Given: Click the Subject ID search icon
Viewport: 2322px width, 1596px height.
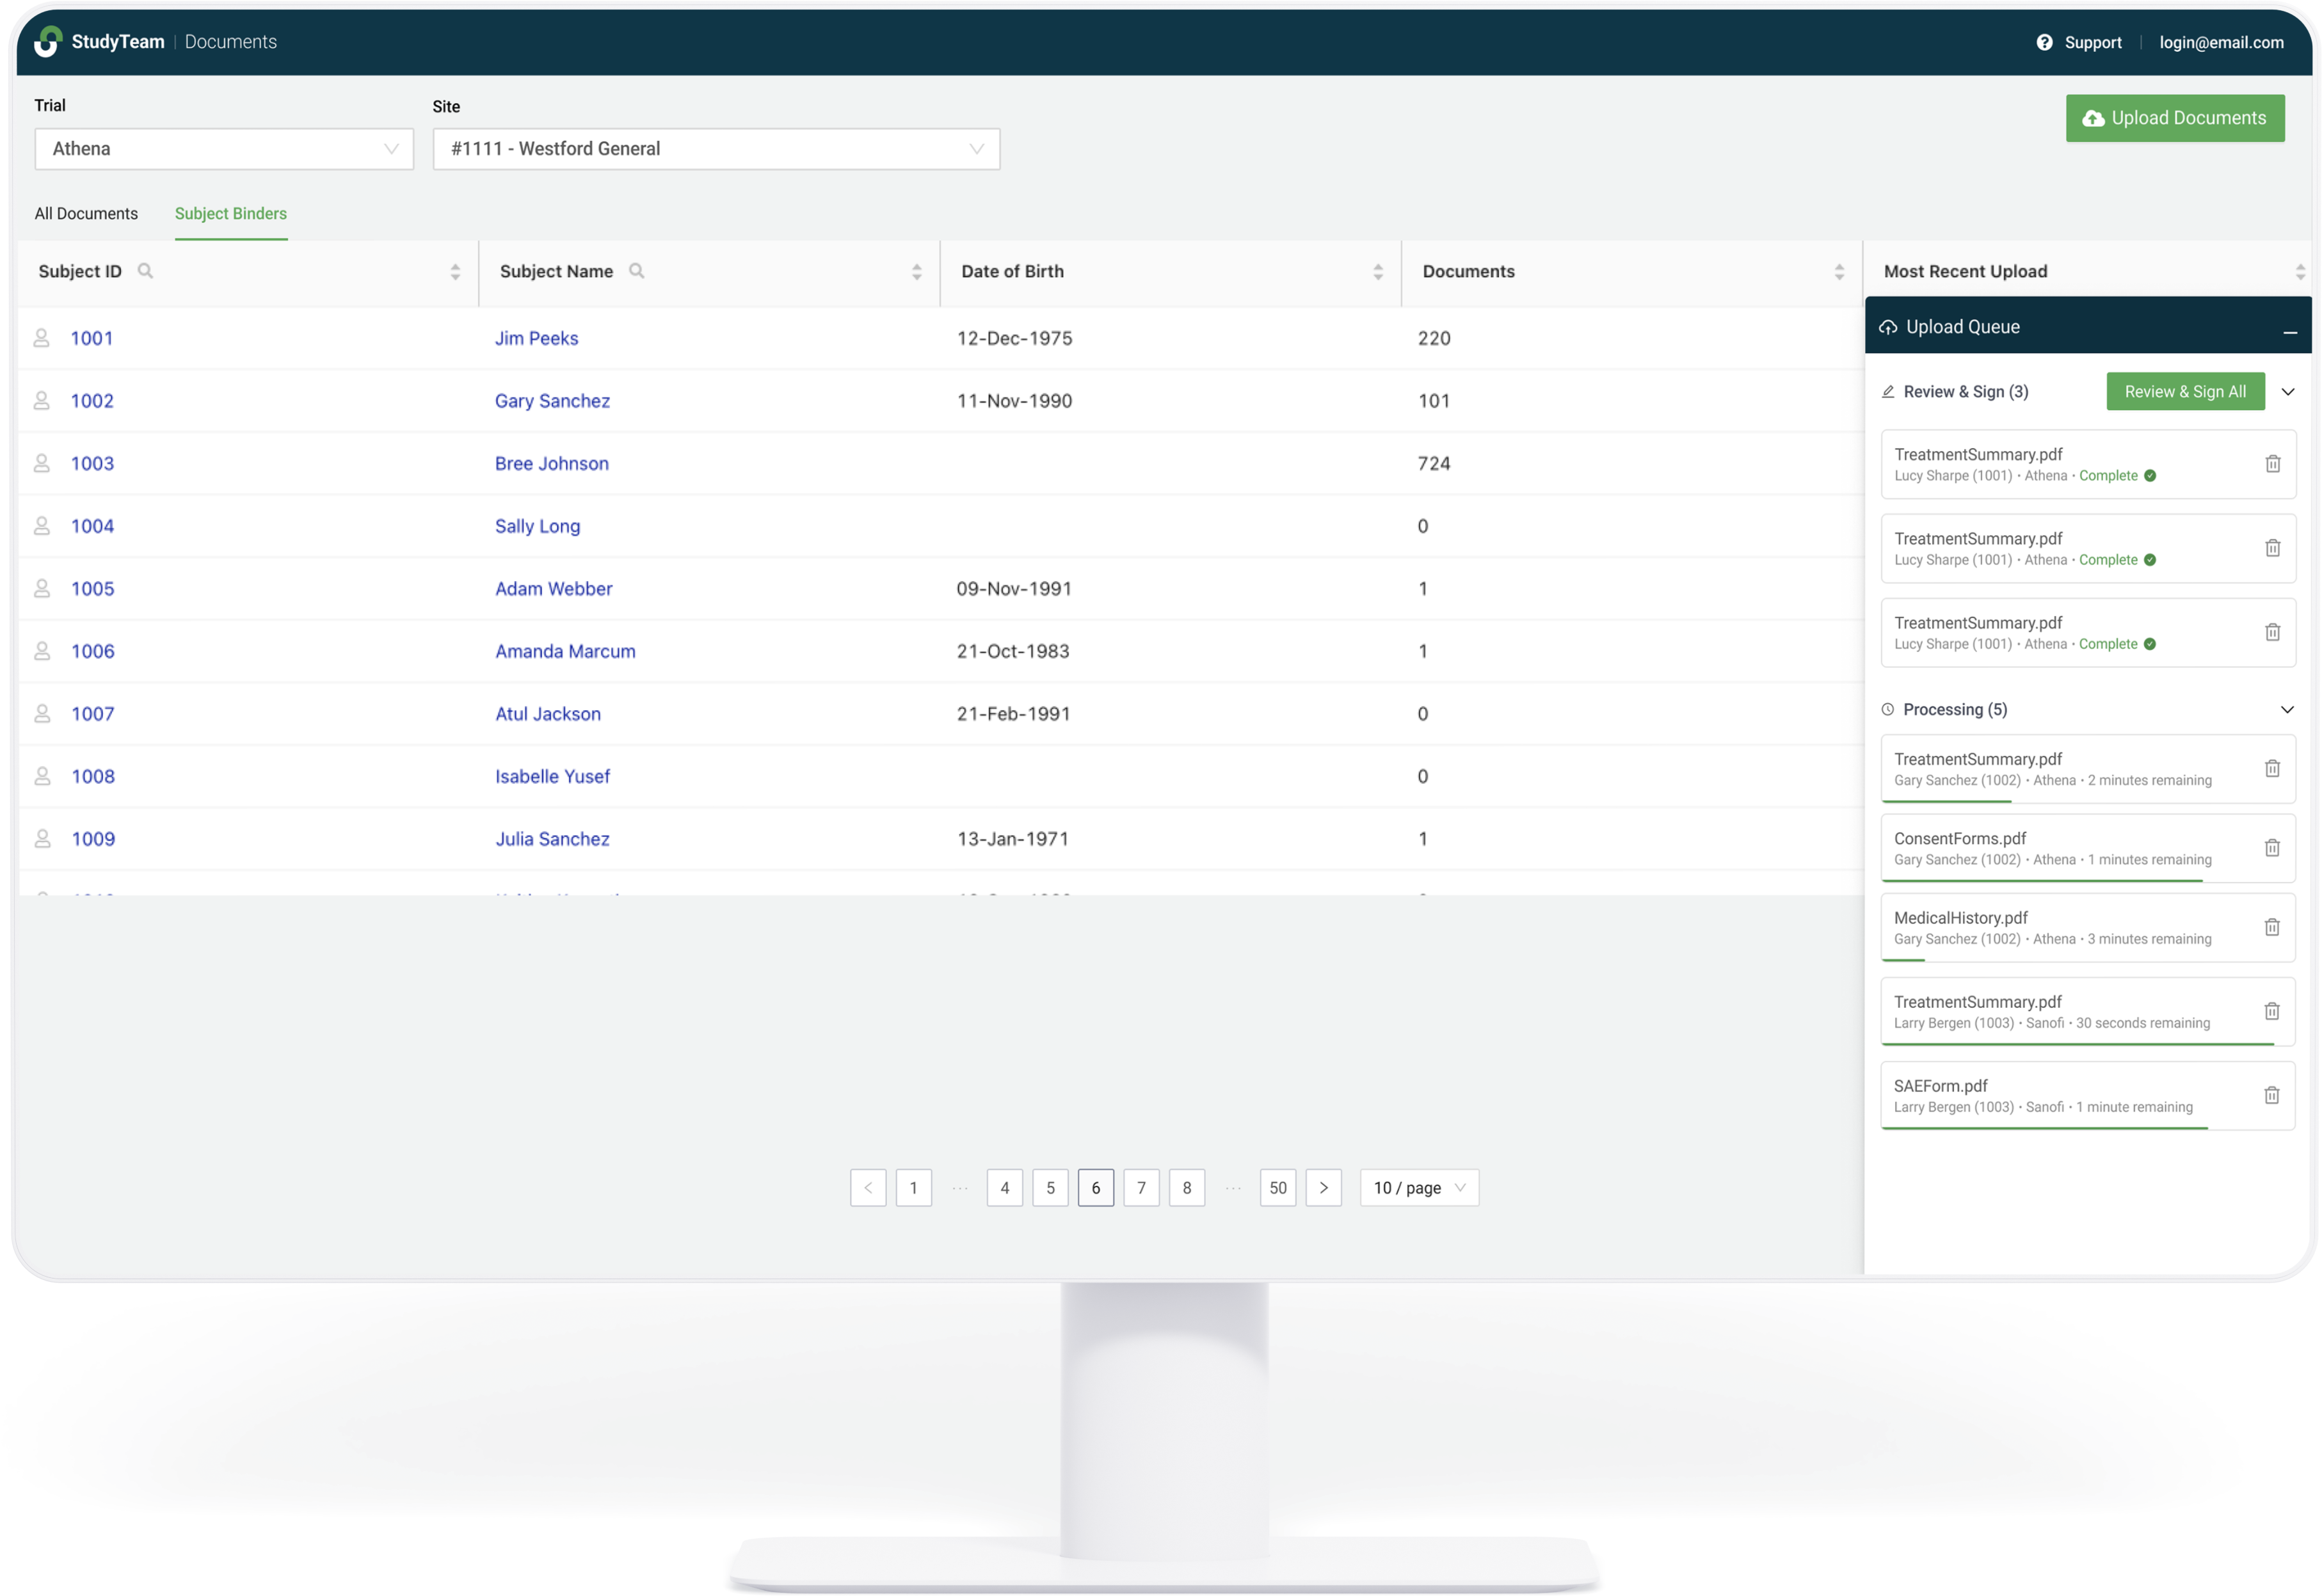Looking at the screenshot, I should (x=145, y=271).
